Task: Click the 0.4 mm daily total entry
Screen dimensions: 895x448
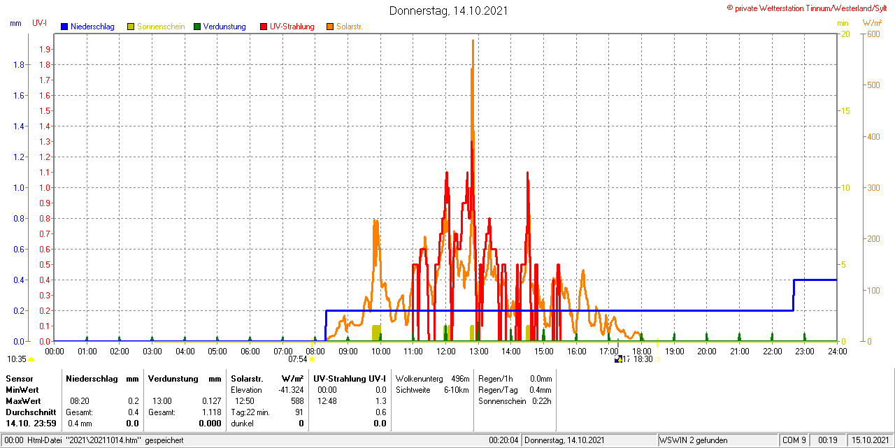Action: pos(80,424)
